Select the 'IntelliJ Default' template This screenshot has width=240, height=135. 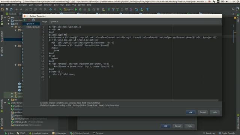[x=33, y=27]
